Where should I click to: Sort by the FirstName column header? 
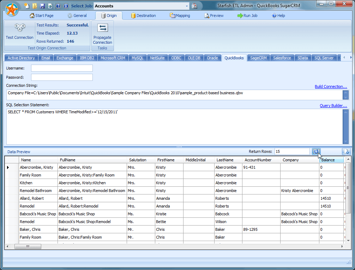coord(169,160)
